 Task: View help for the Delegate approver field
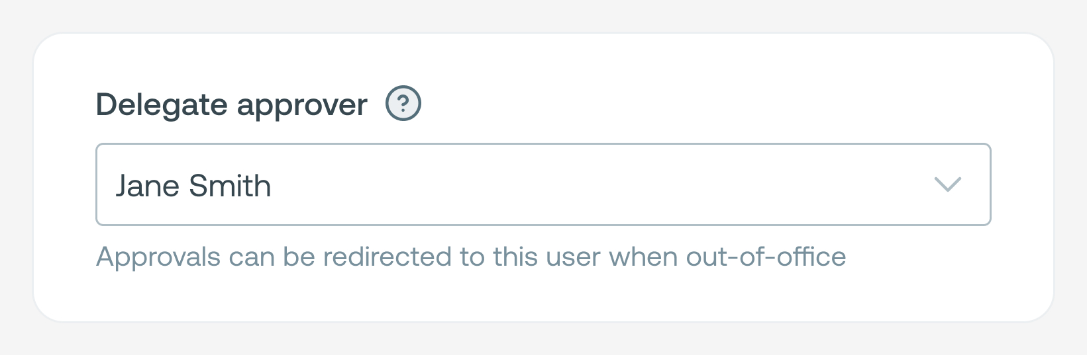pyautogui.click(x=403, y=104)
